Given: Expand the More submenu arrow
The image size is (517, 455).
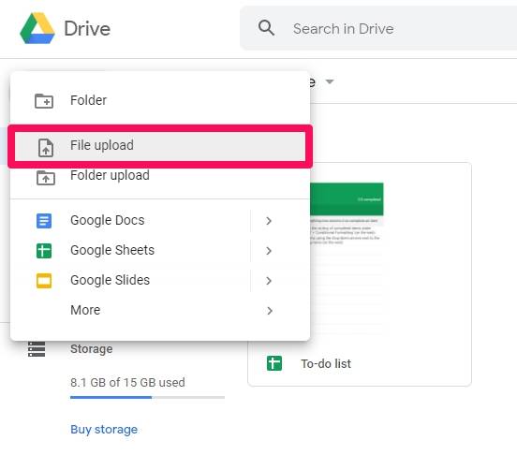Looking at the screenshot, I should pos(270,311).
